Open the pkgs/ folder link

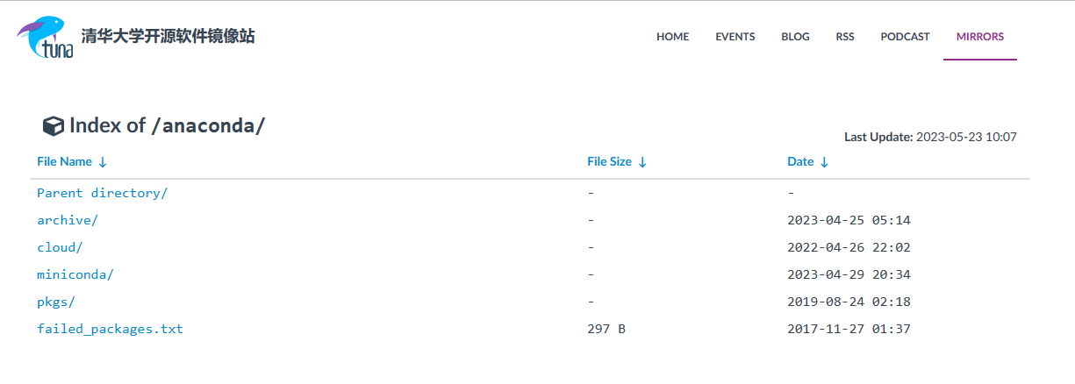56,302
